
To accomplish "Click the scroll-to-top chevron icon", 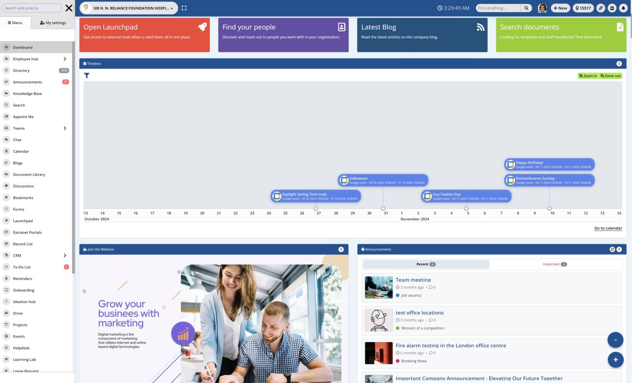I will [x=616, y=340].
